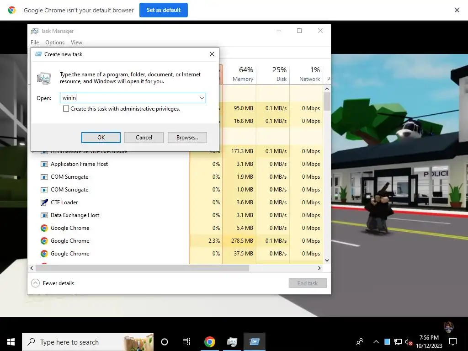468x351 pixels.
Task: Click the Type here to search box
Action: coord(88,342)
